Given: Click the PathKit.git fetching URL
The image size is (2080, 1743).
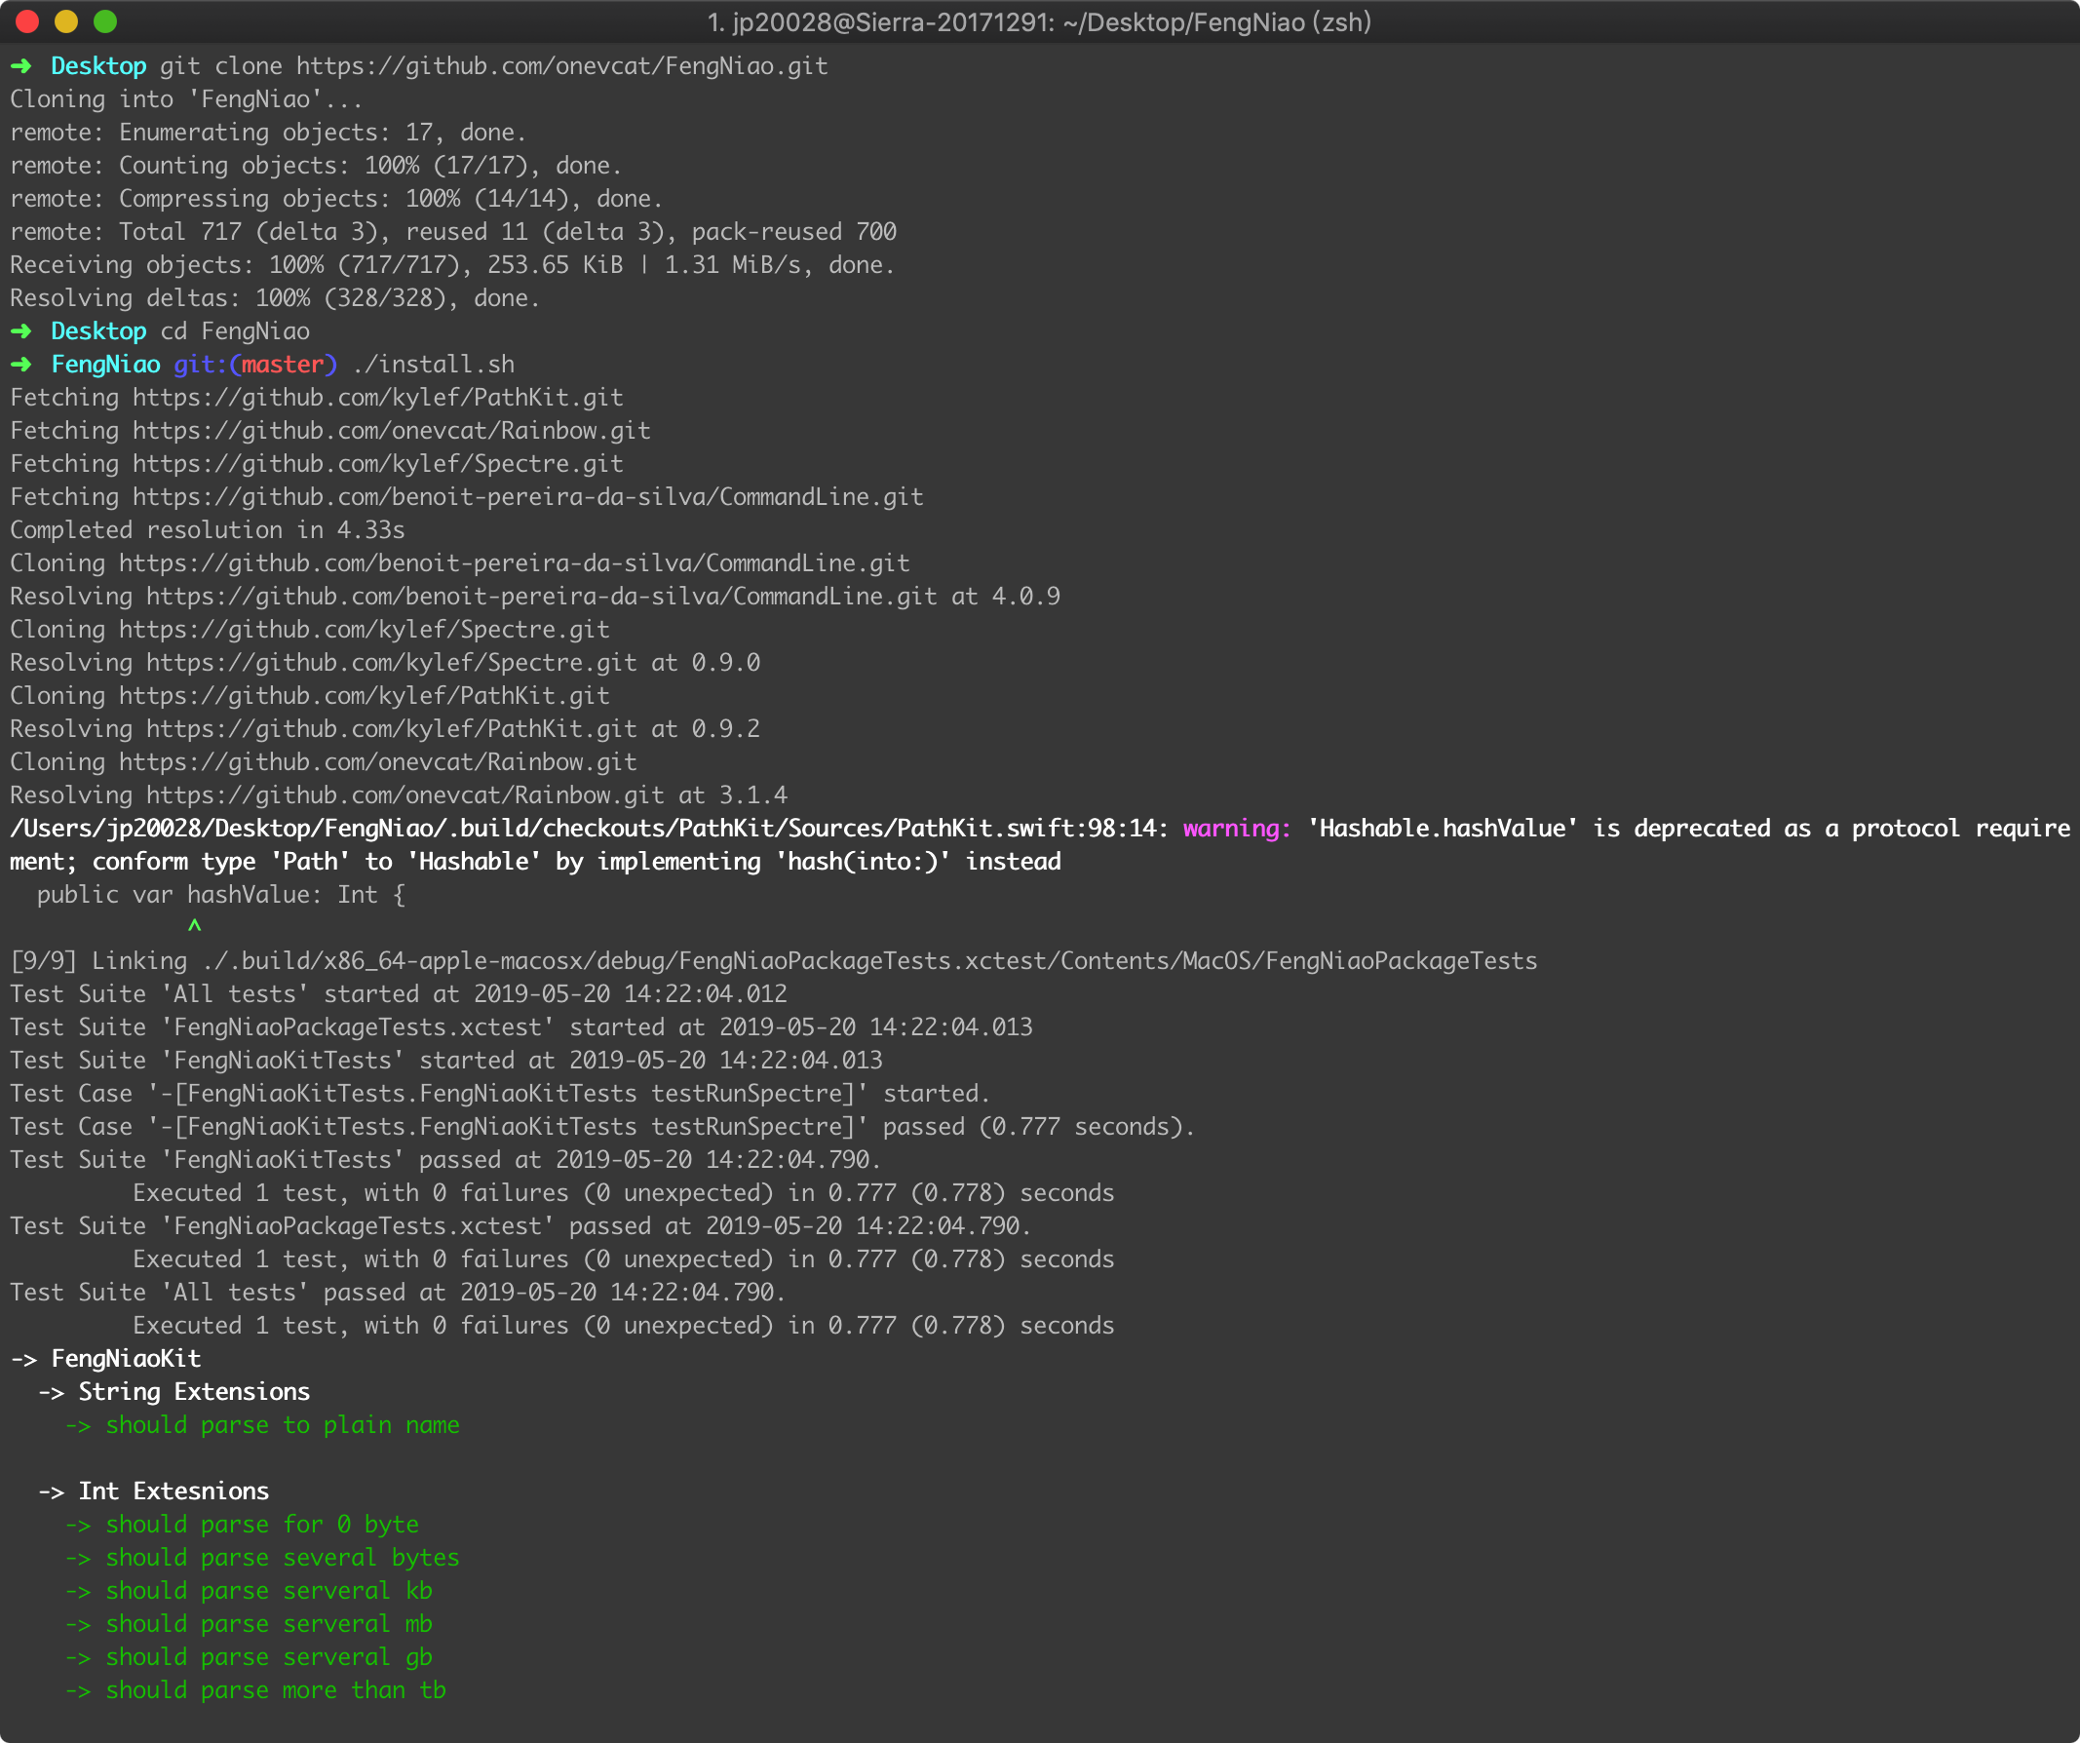Looking at the screenshot, I should [376, 397].
